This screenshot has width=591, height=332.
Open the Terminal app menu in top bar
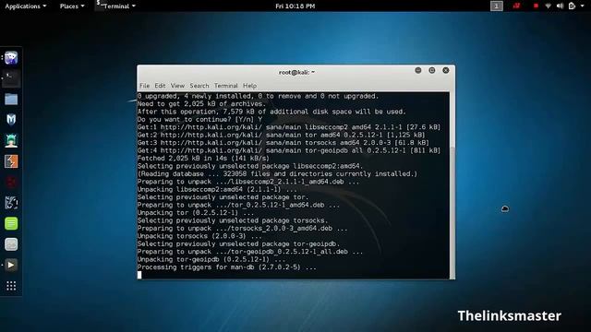pos(116,6)
